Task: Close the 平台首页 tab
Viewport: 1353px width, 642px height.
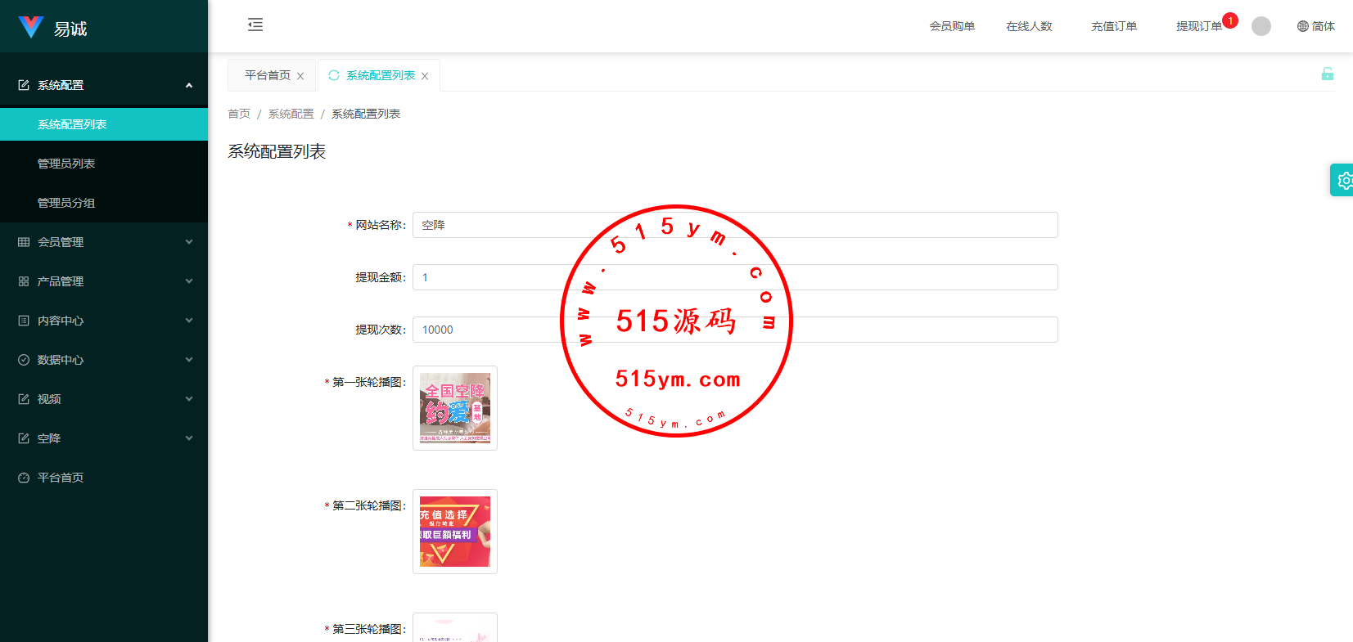Action: [300, 76]
